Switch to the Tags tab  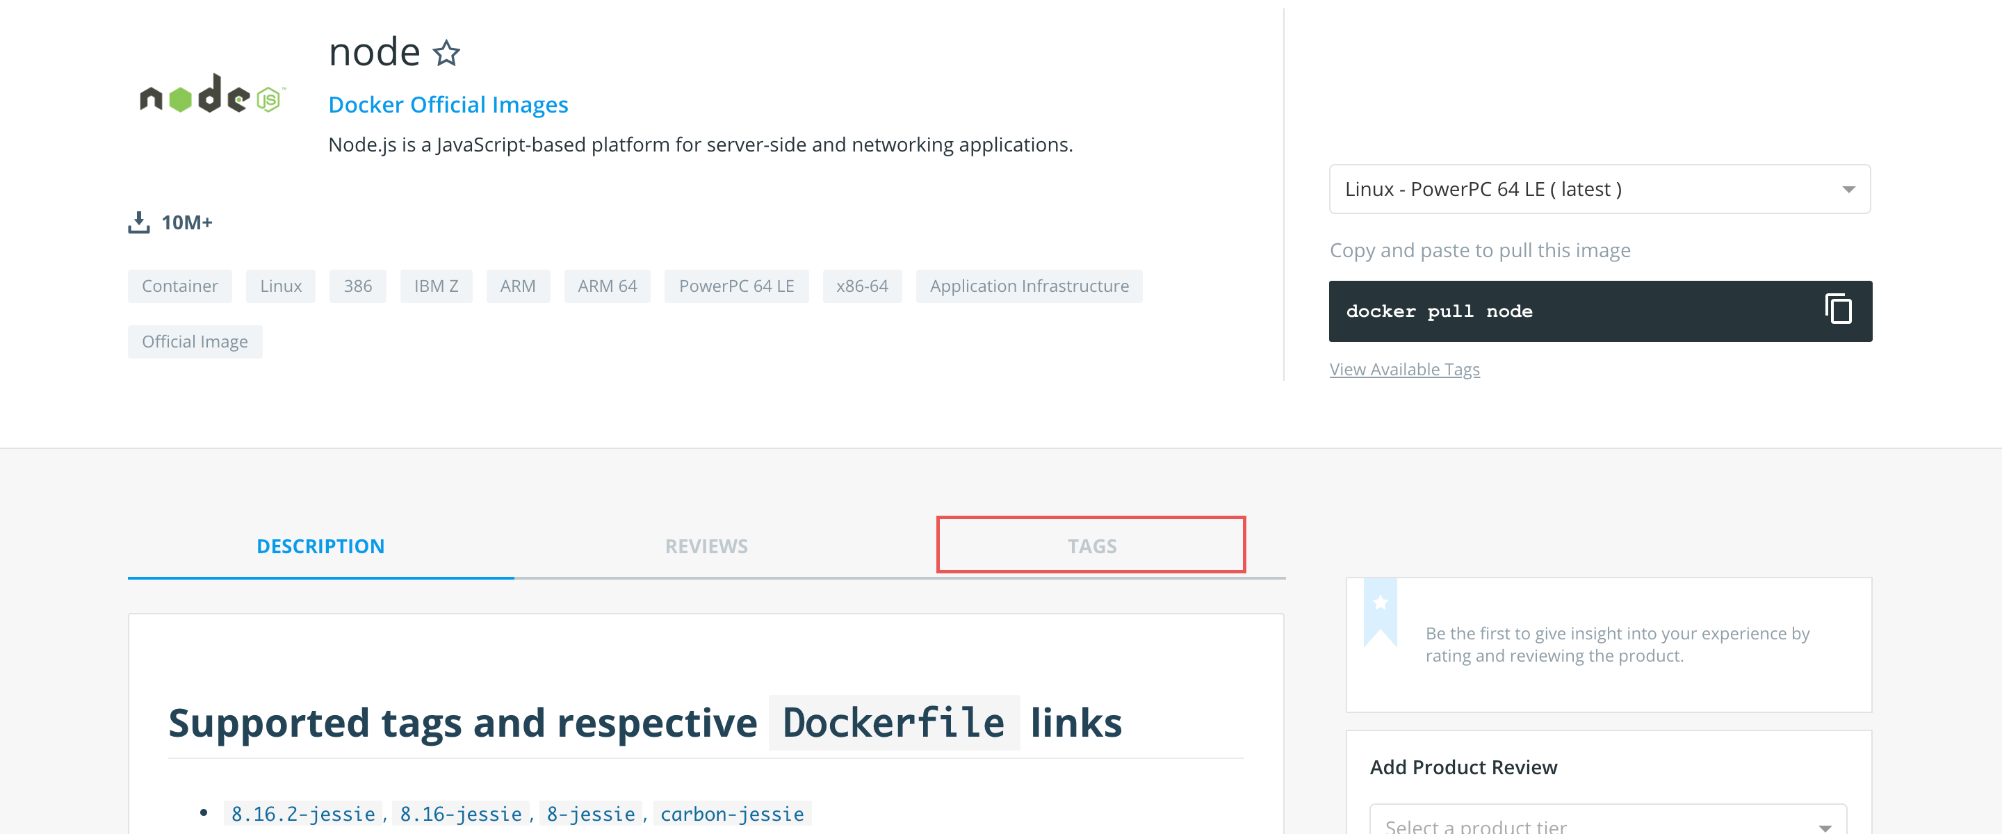pyautogui.click(x=1091, y=546)
